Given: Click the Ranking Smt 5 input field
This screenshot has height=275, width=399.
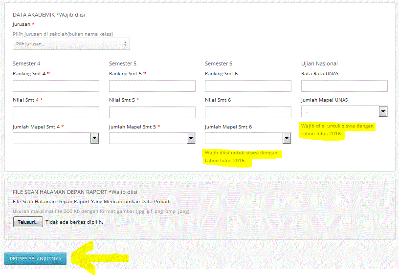Looking at the screenshot, I should [152, 86].
